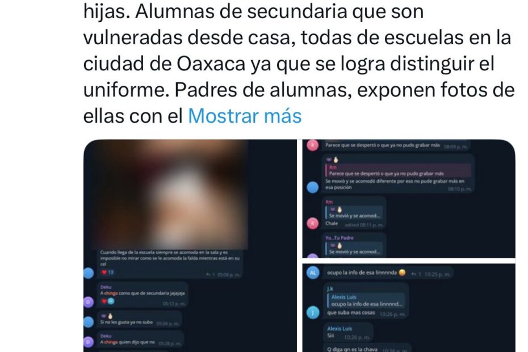Click the "Chale" message from Rm
Image resolution: width=528 pixels, height=352 pixels.
(x=332, y=223)
